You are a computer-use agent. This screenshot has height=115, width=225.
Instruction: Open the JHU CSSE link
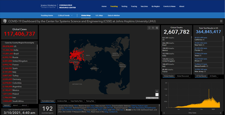coord(68,108)
